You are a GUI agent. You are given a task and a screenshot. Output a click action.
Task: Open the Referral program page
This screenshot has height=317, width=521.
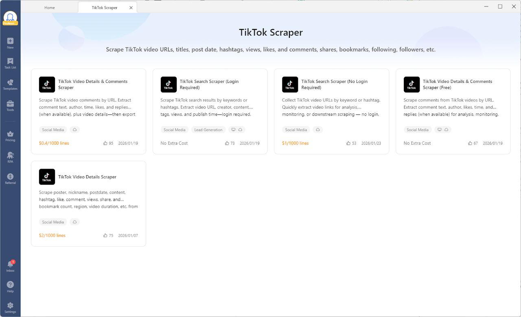click(x=10, y=178)
